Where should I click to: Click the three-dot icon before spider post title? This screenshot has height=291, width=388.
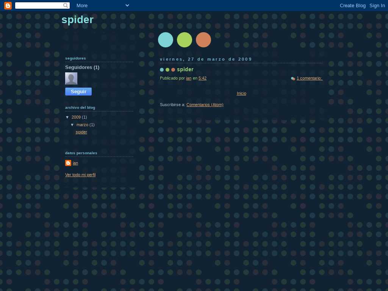(167, 70)
